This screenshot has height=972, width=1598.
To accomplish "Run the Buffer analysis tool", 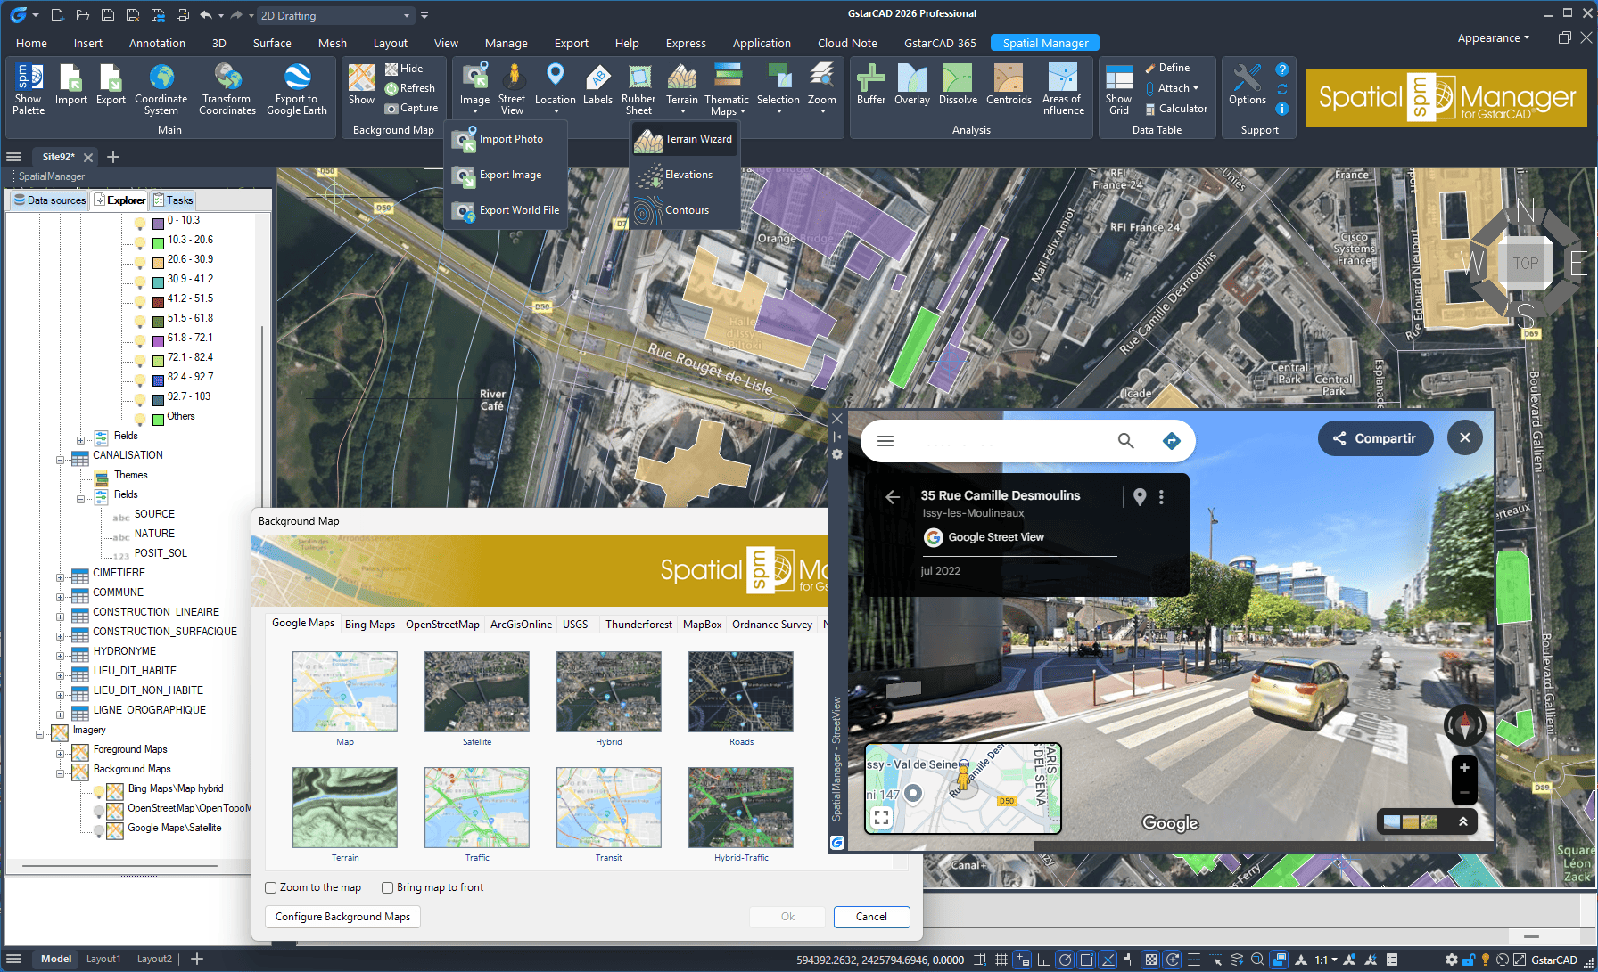I will pos(871,86).
